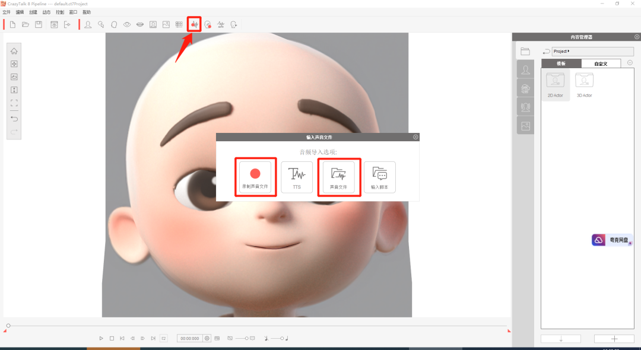The width and height of the screenshot is (641, 350).
Task: Jump to the end frame
Action: pos(153,338)
